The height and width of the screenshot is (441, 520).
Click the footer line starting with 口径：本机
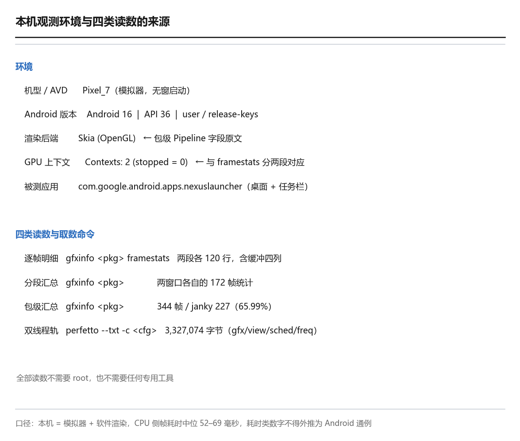(x=194, y=423)
